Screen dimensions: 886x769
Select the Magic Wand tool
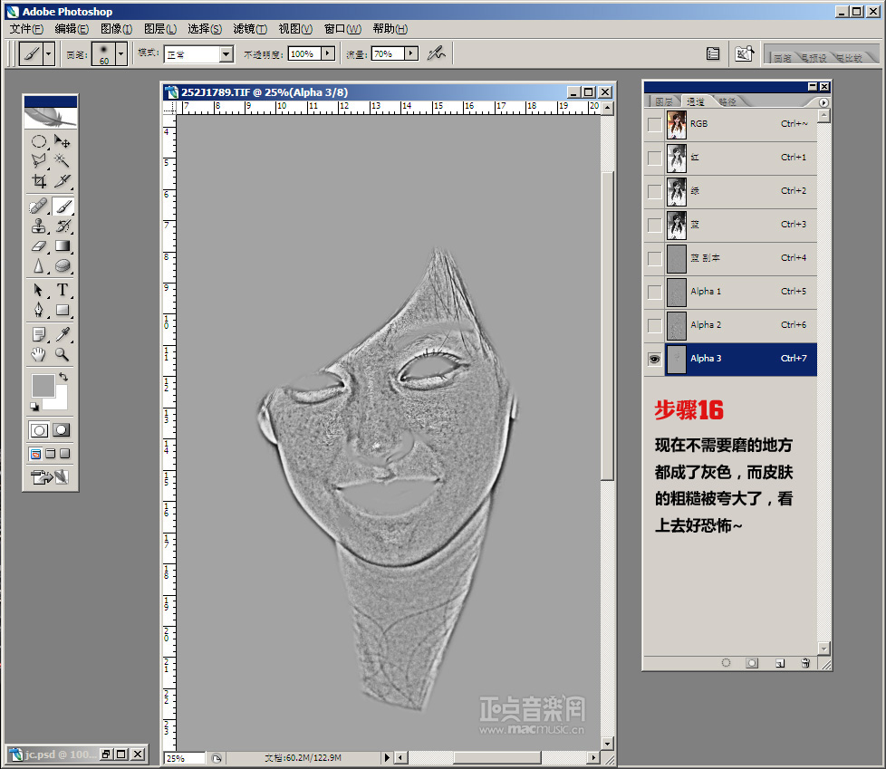(63, 160)
